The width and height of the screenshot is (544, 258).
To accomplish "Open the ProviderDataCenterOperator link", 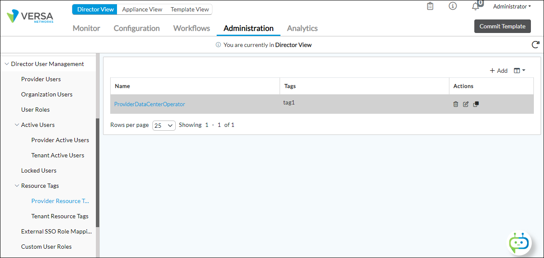I will coord(150,104).
